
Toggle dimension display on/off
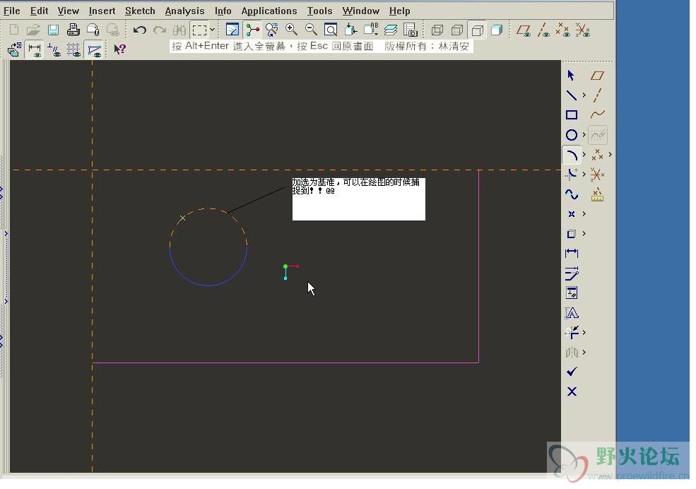point(34,49)
